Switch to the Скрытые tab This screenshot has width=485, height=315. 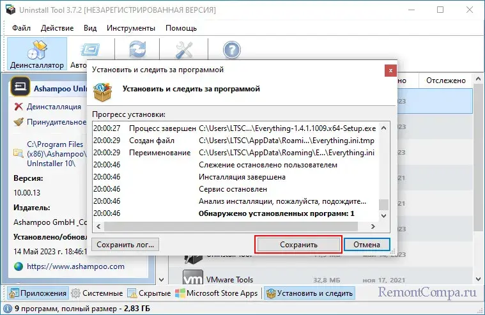point(150,293)
